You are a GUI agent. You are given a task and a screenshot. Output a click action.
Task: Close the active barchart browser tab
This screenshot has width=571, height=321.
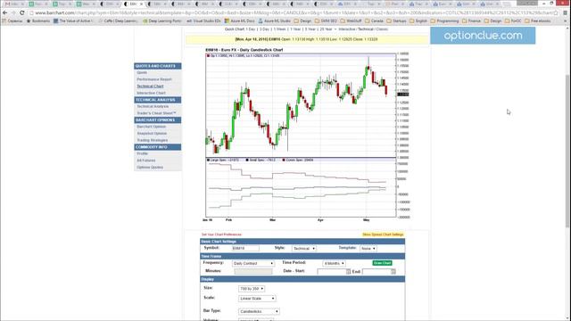pos(141,4)
